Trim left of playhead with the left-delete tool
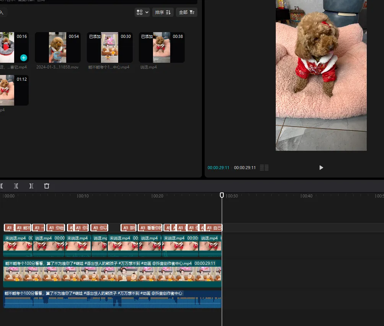 pos(16,186)
